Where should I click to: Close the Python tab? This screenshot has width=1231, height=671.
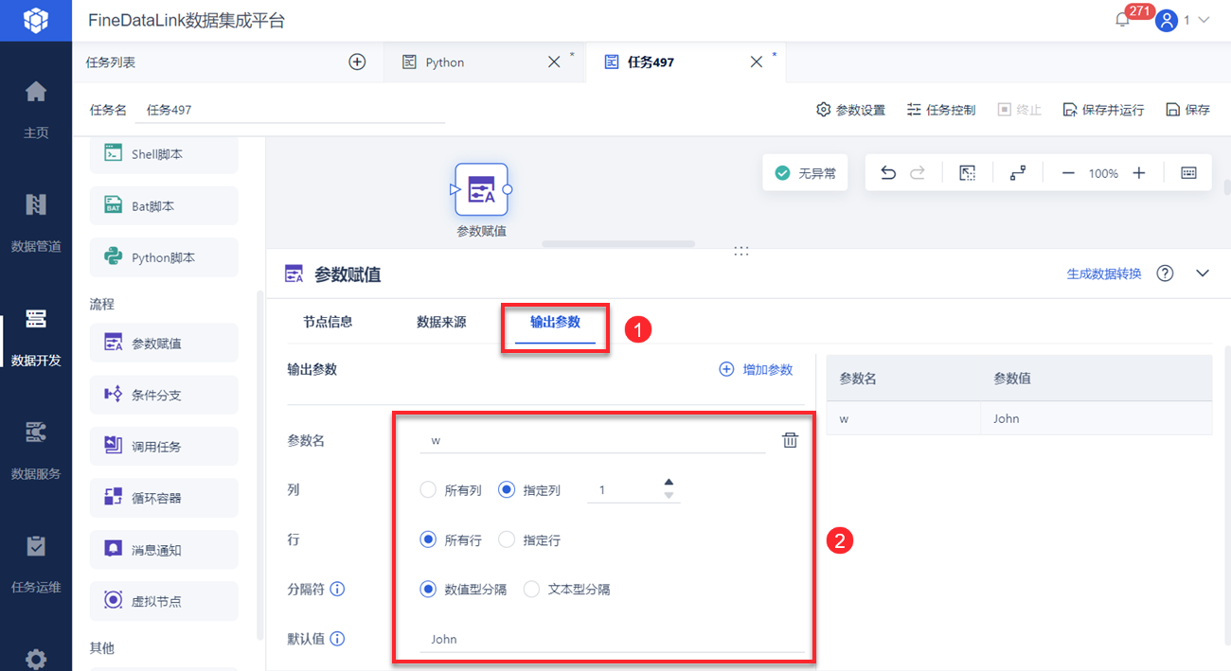point(555,62)
